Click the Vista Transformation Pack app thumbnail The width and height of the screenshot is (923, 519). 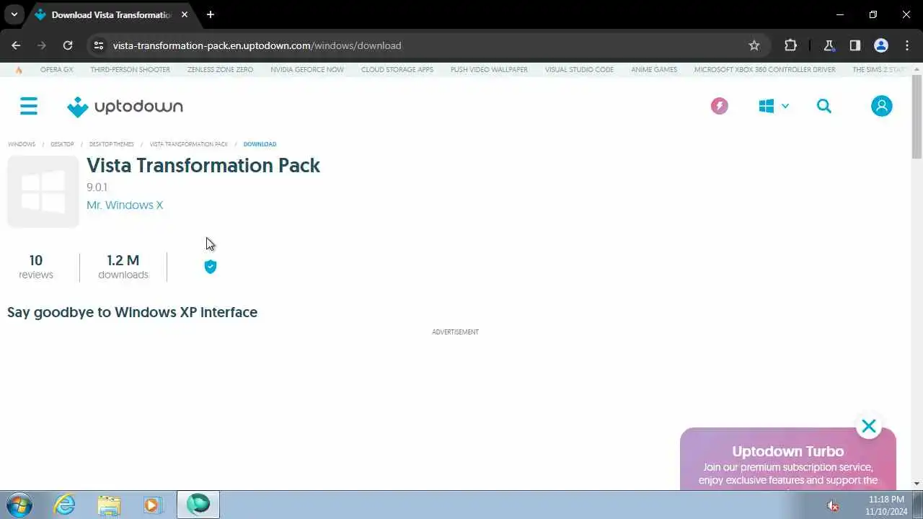coord(43,192)
